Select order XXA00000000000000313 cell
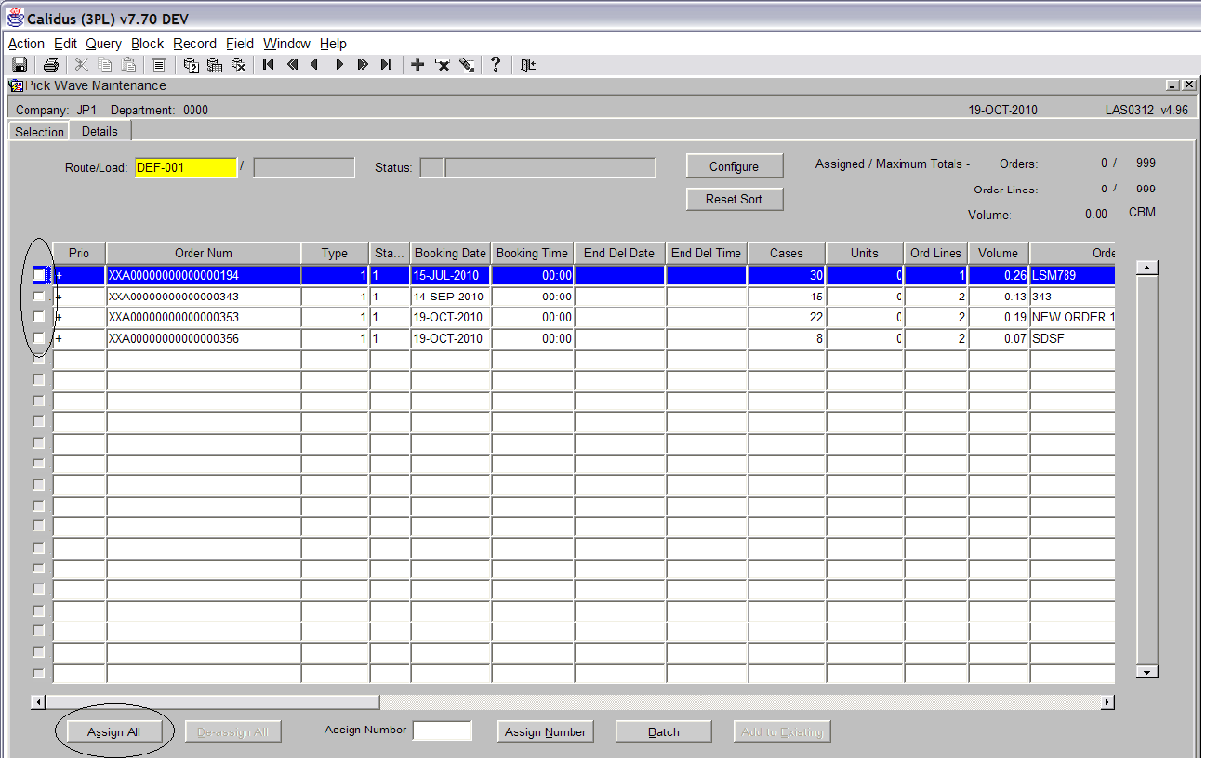Screen dimensions: 1206x761 [x=204, y=296]
